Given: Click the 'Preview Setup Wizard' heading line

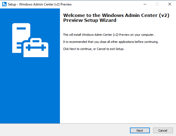Looking at the screenshot, I should 90,20.
